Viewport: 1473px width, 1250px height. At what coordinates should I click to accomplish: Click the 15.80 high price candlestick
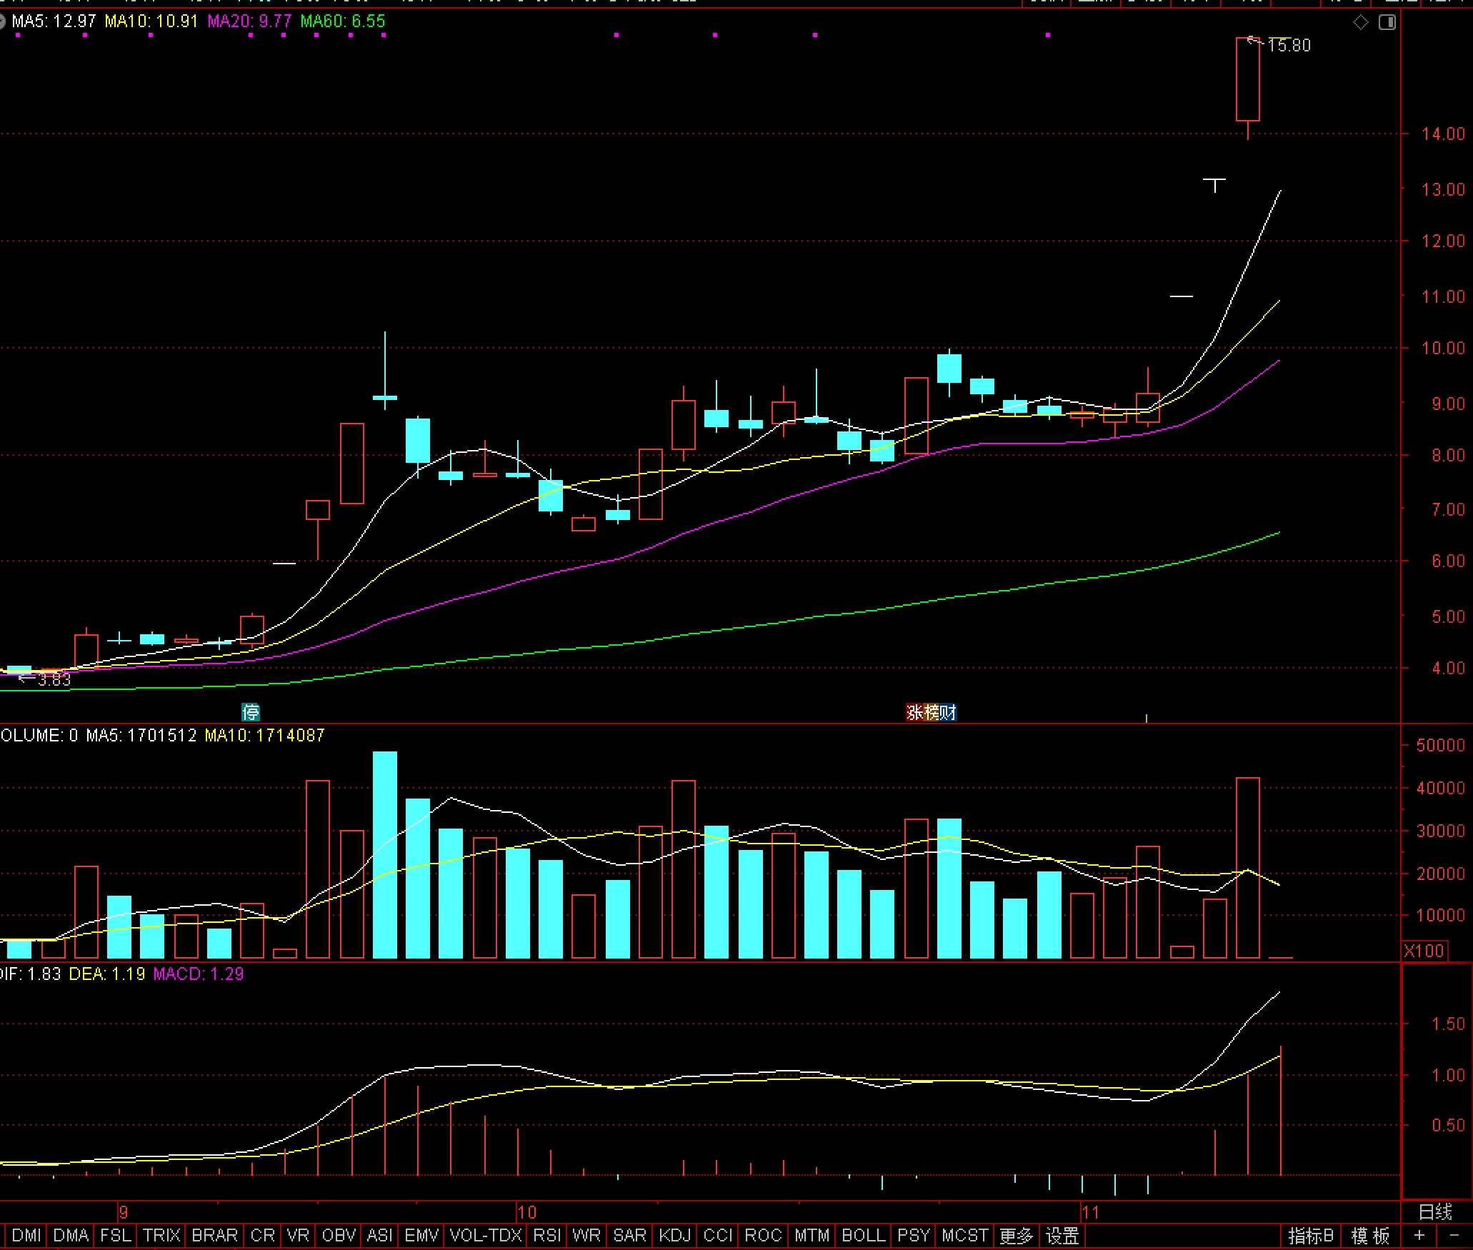click(x=1247, y=79)
